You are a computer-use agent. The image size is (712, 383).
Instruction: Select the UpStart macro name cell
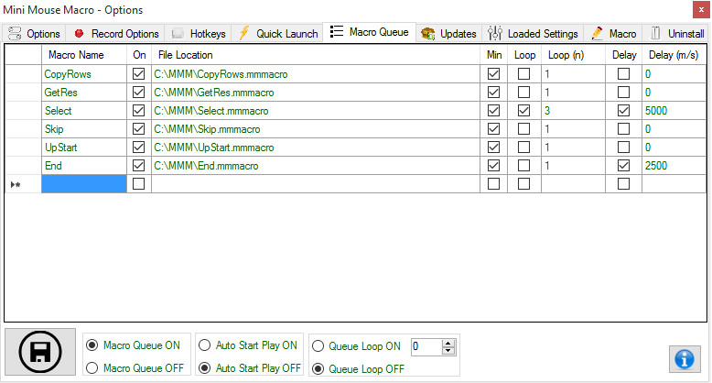click(84, 148)
